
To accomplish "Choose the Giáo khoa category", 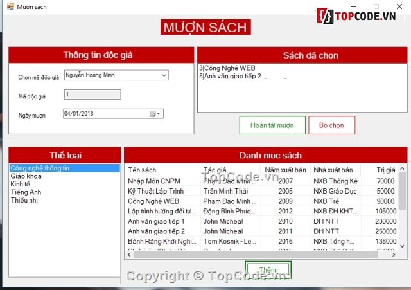I will coord(26,176).
